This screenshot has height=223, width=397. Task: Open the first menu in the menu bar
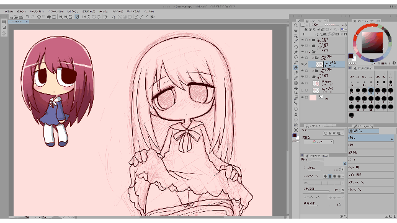pyautogui.click(x=8, y=11)
